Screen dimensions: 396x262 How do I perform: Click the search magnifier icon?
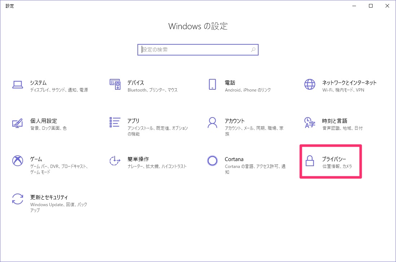253,50
